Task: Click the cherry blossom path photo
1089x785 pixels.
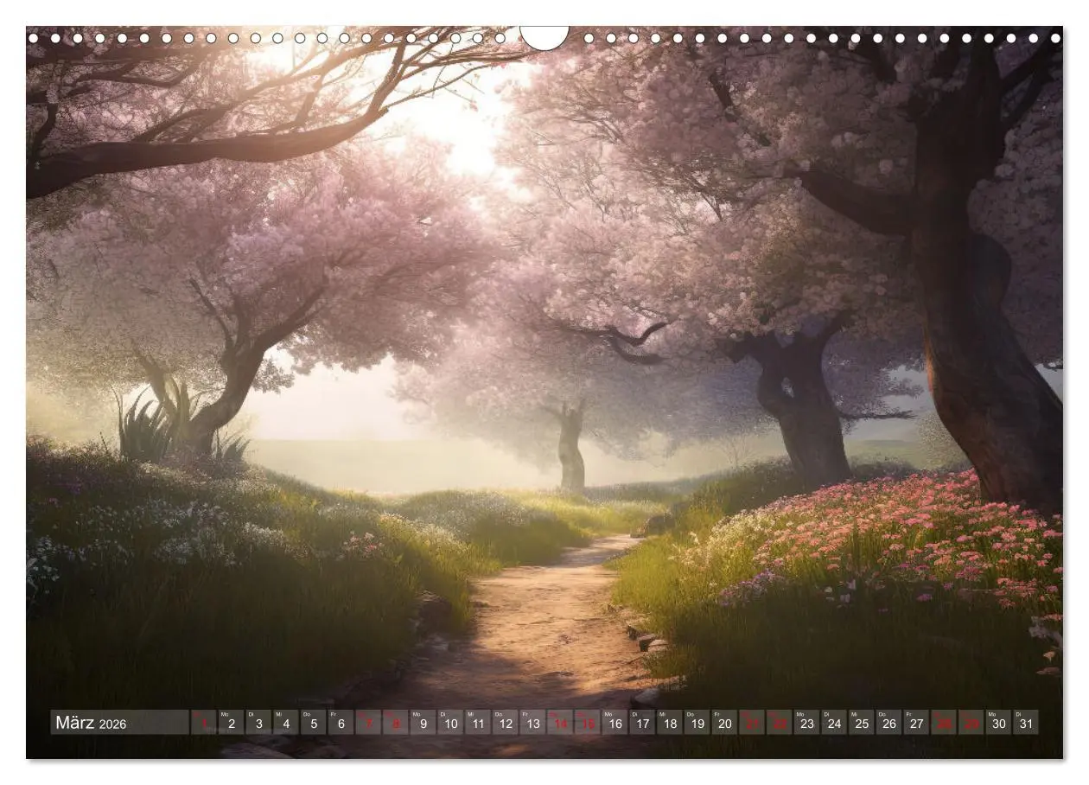Action: [x=544, y=372]
